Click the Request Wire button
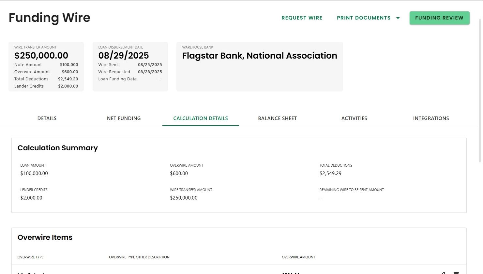 click(x=302, y=18)
